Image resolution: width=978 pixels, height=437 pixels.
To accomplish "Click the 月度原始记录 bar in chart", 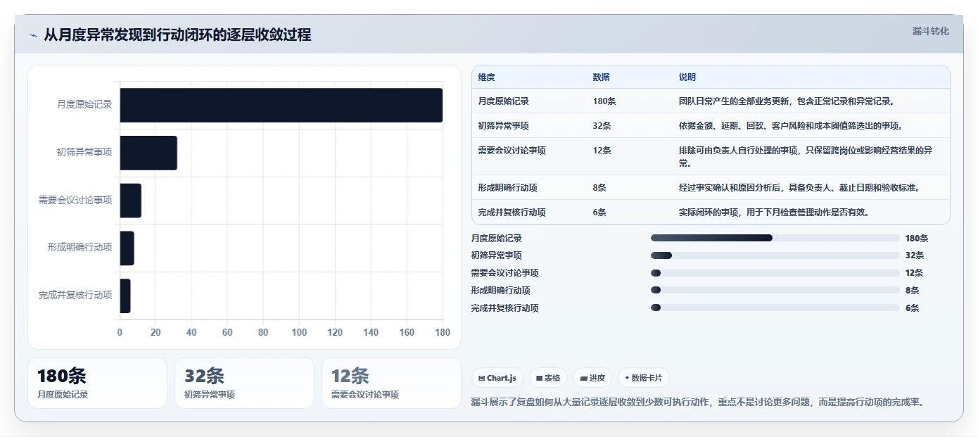I will coord(281,105).
